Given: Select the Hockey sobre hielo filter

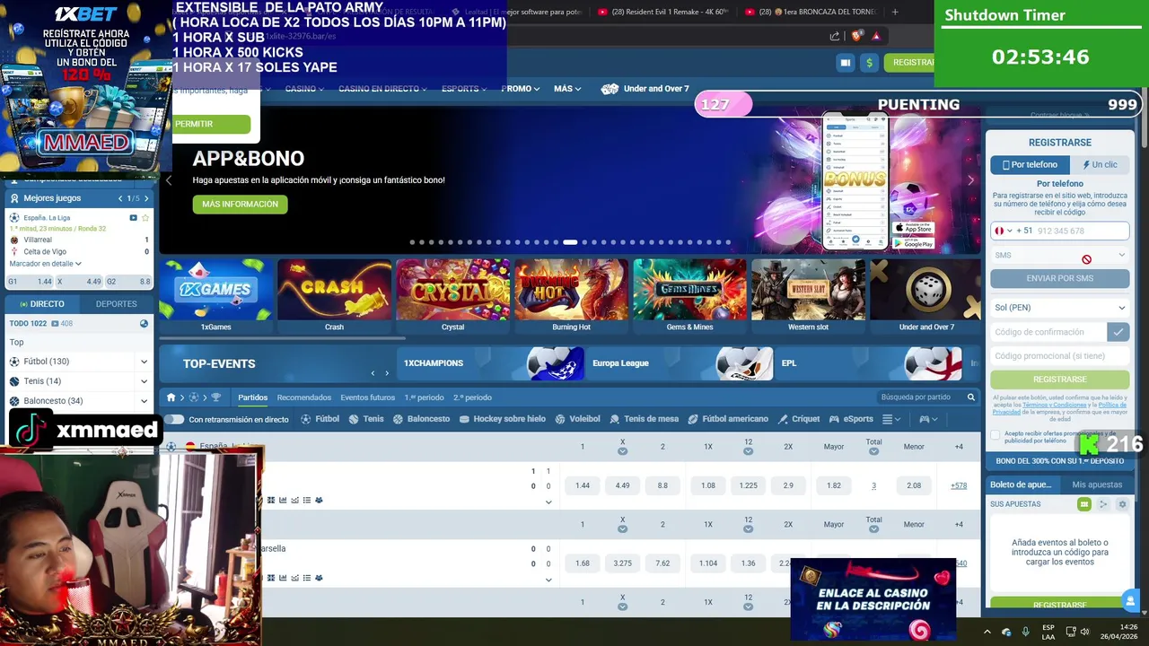Looking at the screenshot, I should point(503,419).
